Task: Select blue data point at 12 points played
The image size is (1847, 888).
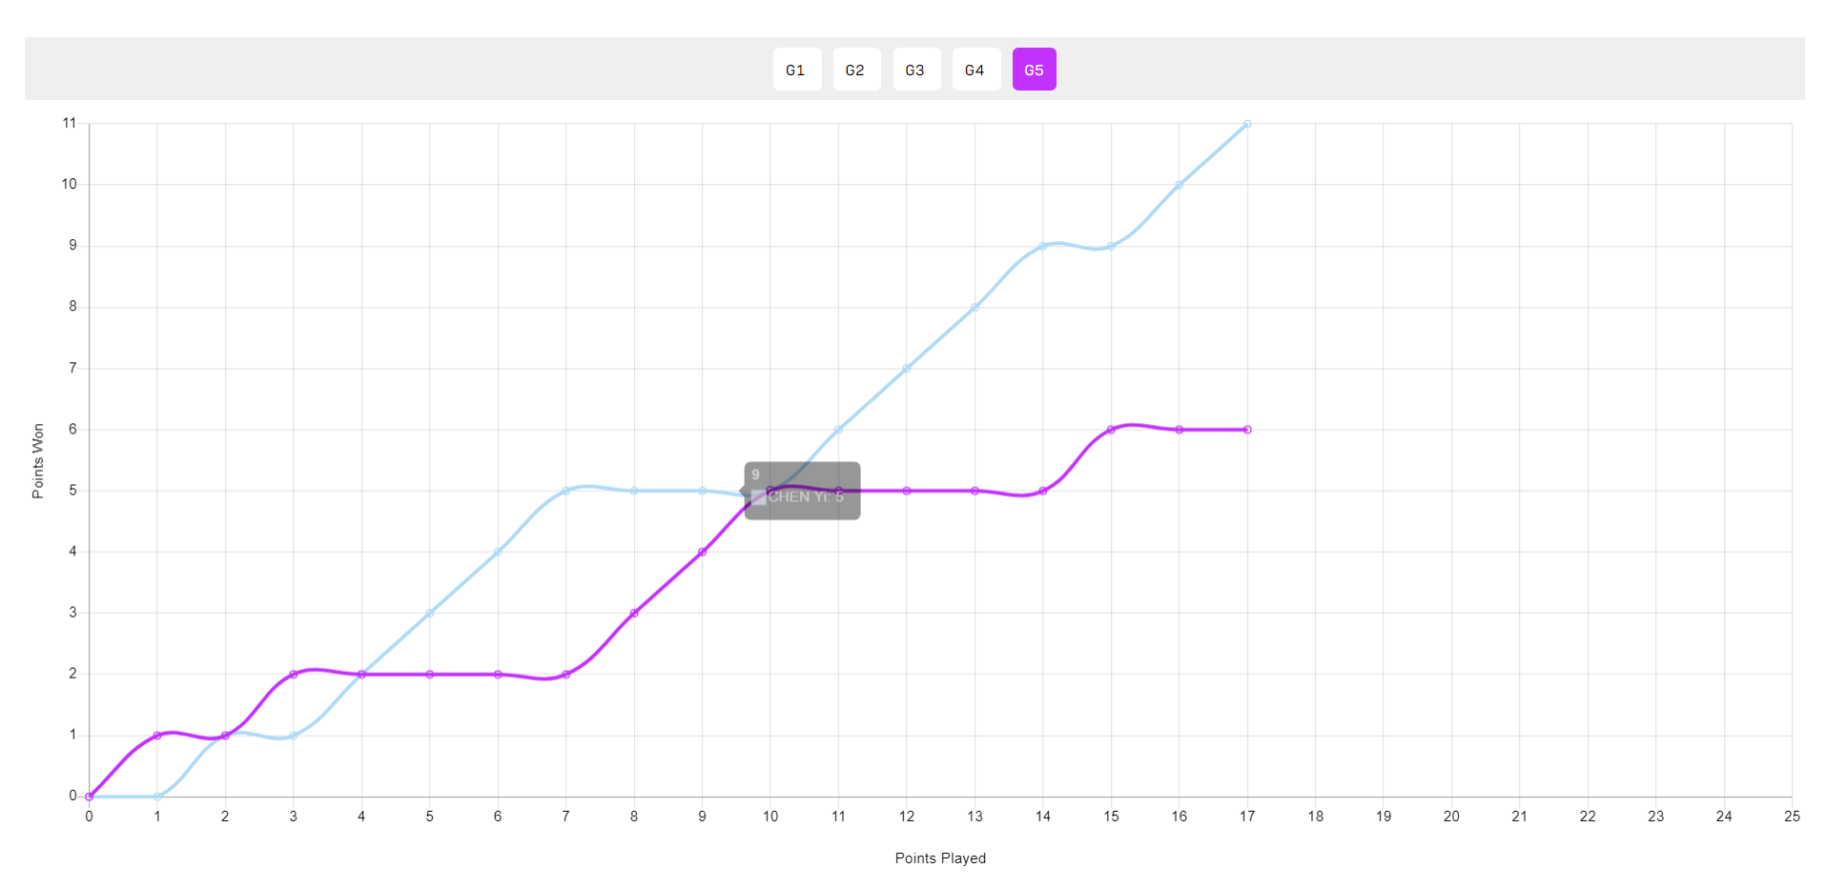Action: tap(907, 368)
